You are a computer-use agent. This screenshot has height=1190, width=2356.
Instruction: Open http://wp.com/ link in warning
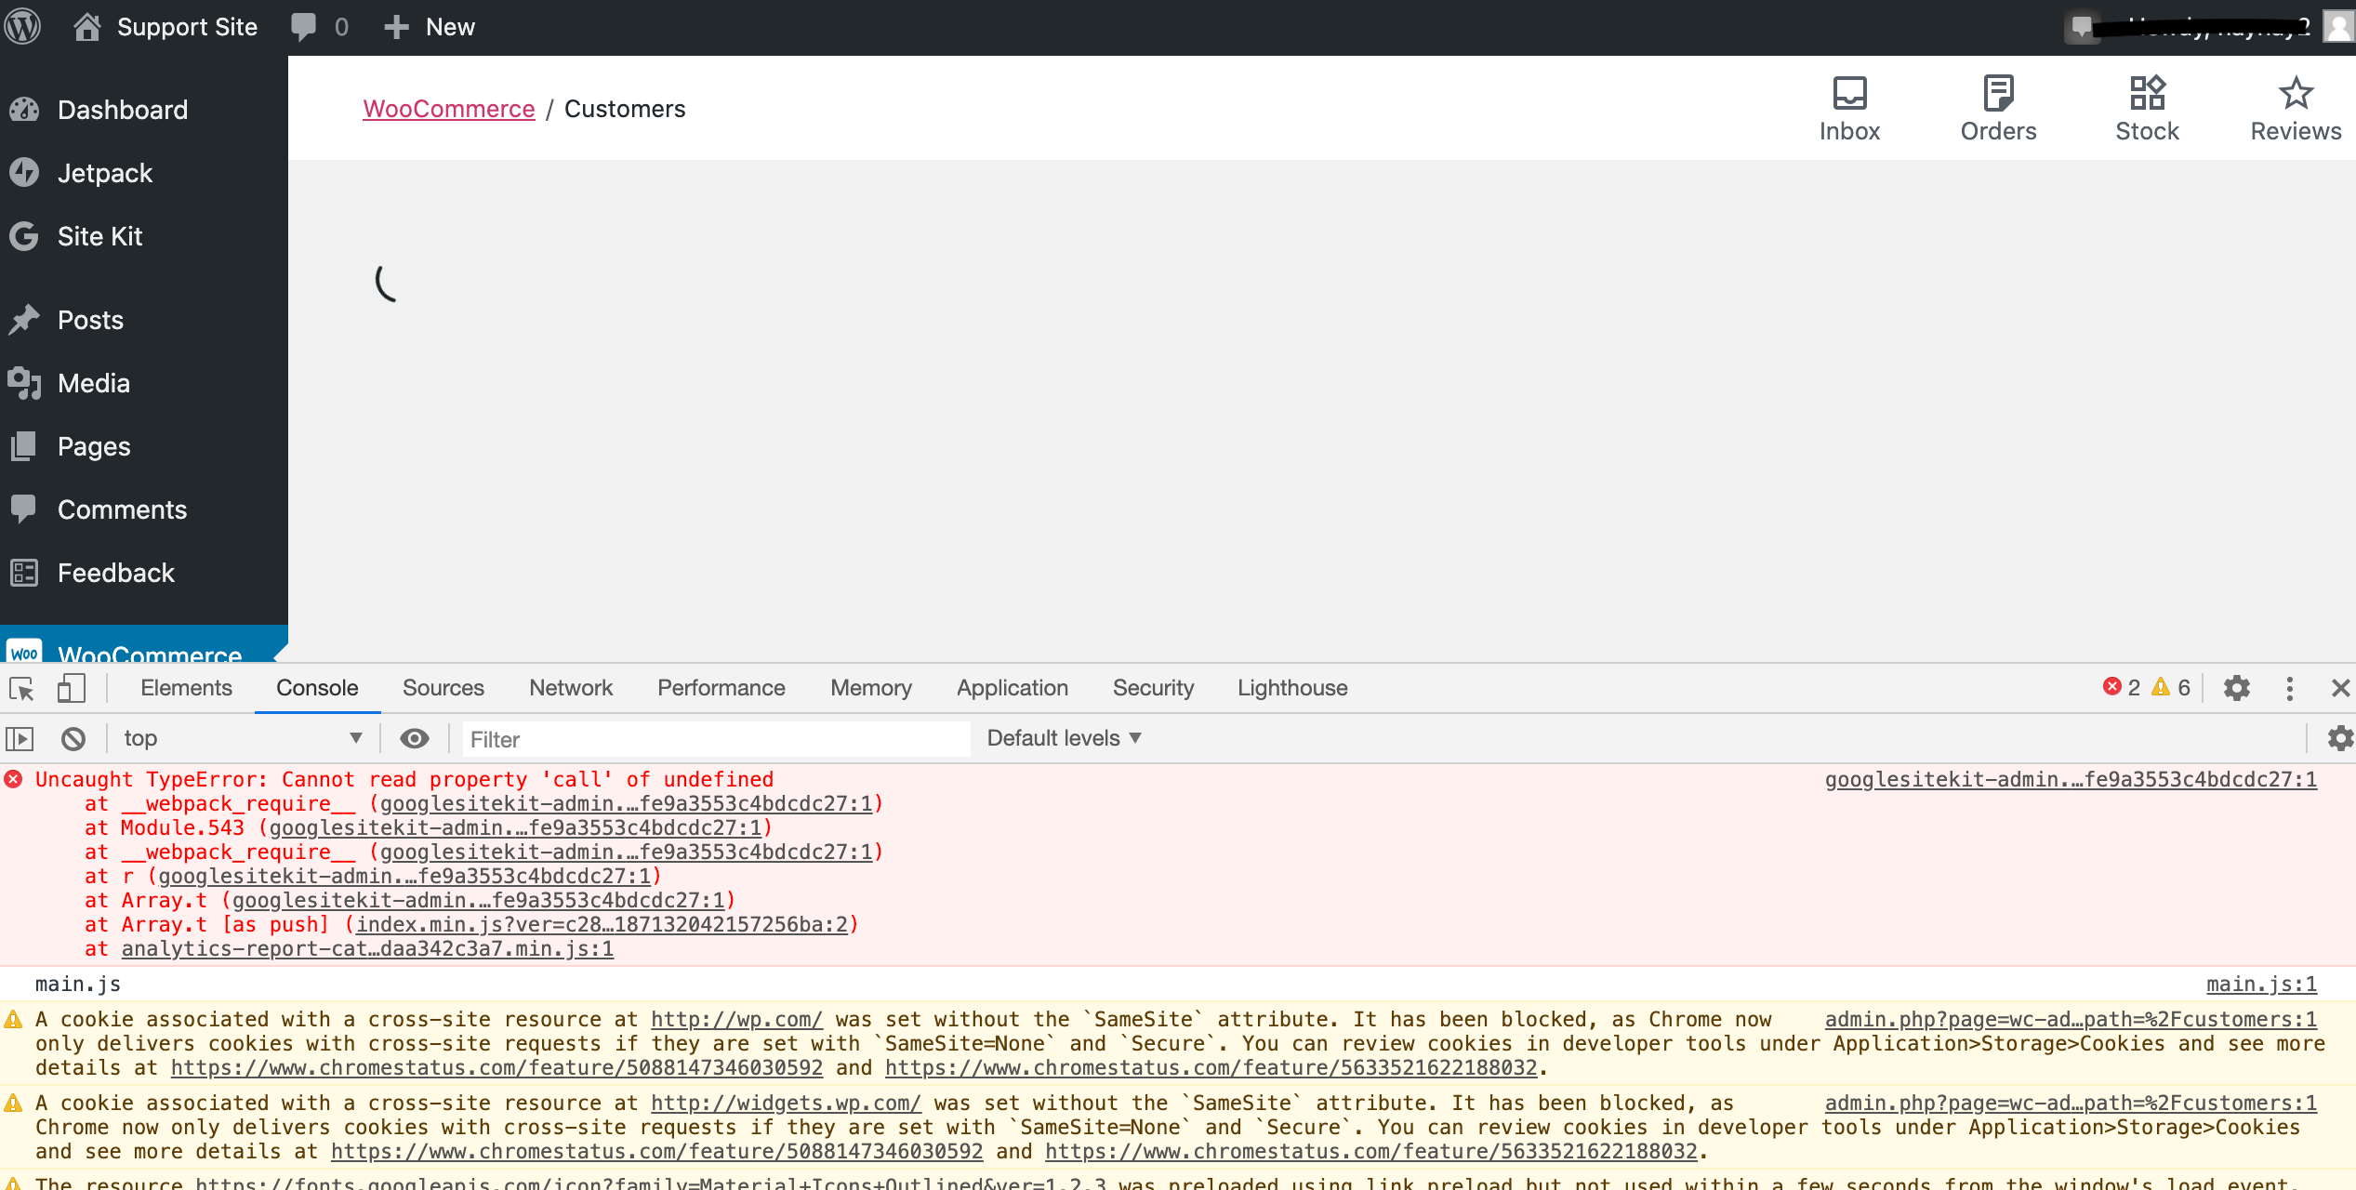point(736,1020)
